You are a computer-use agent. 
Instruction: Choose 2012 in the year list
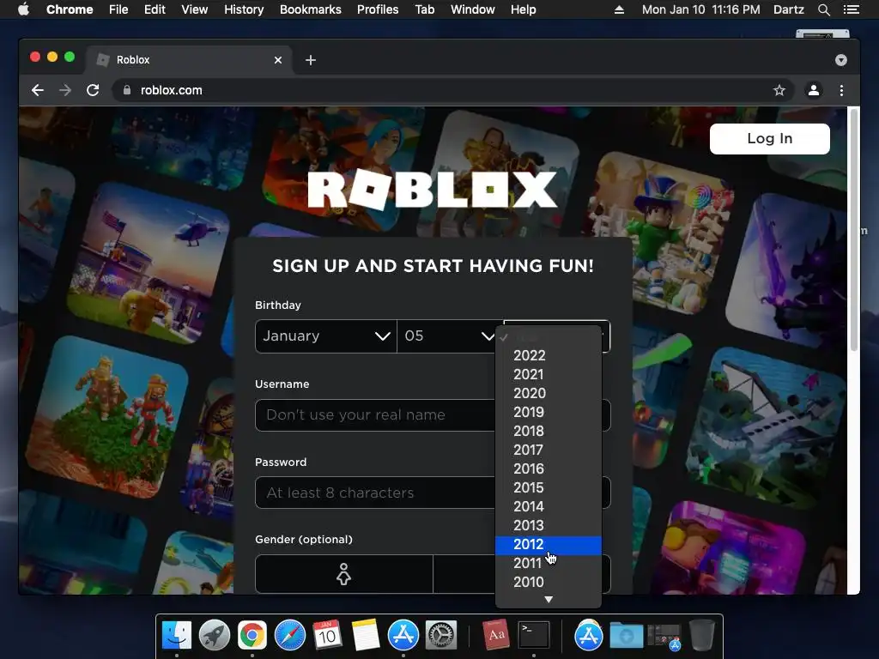pyautogui.click(x=549, y=544)
